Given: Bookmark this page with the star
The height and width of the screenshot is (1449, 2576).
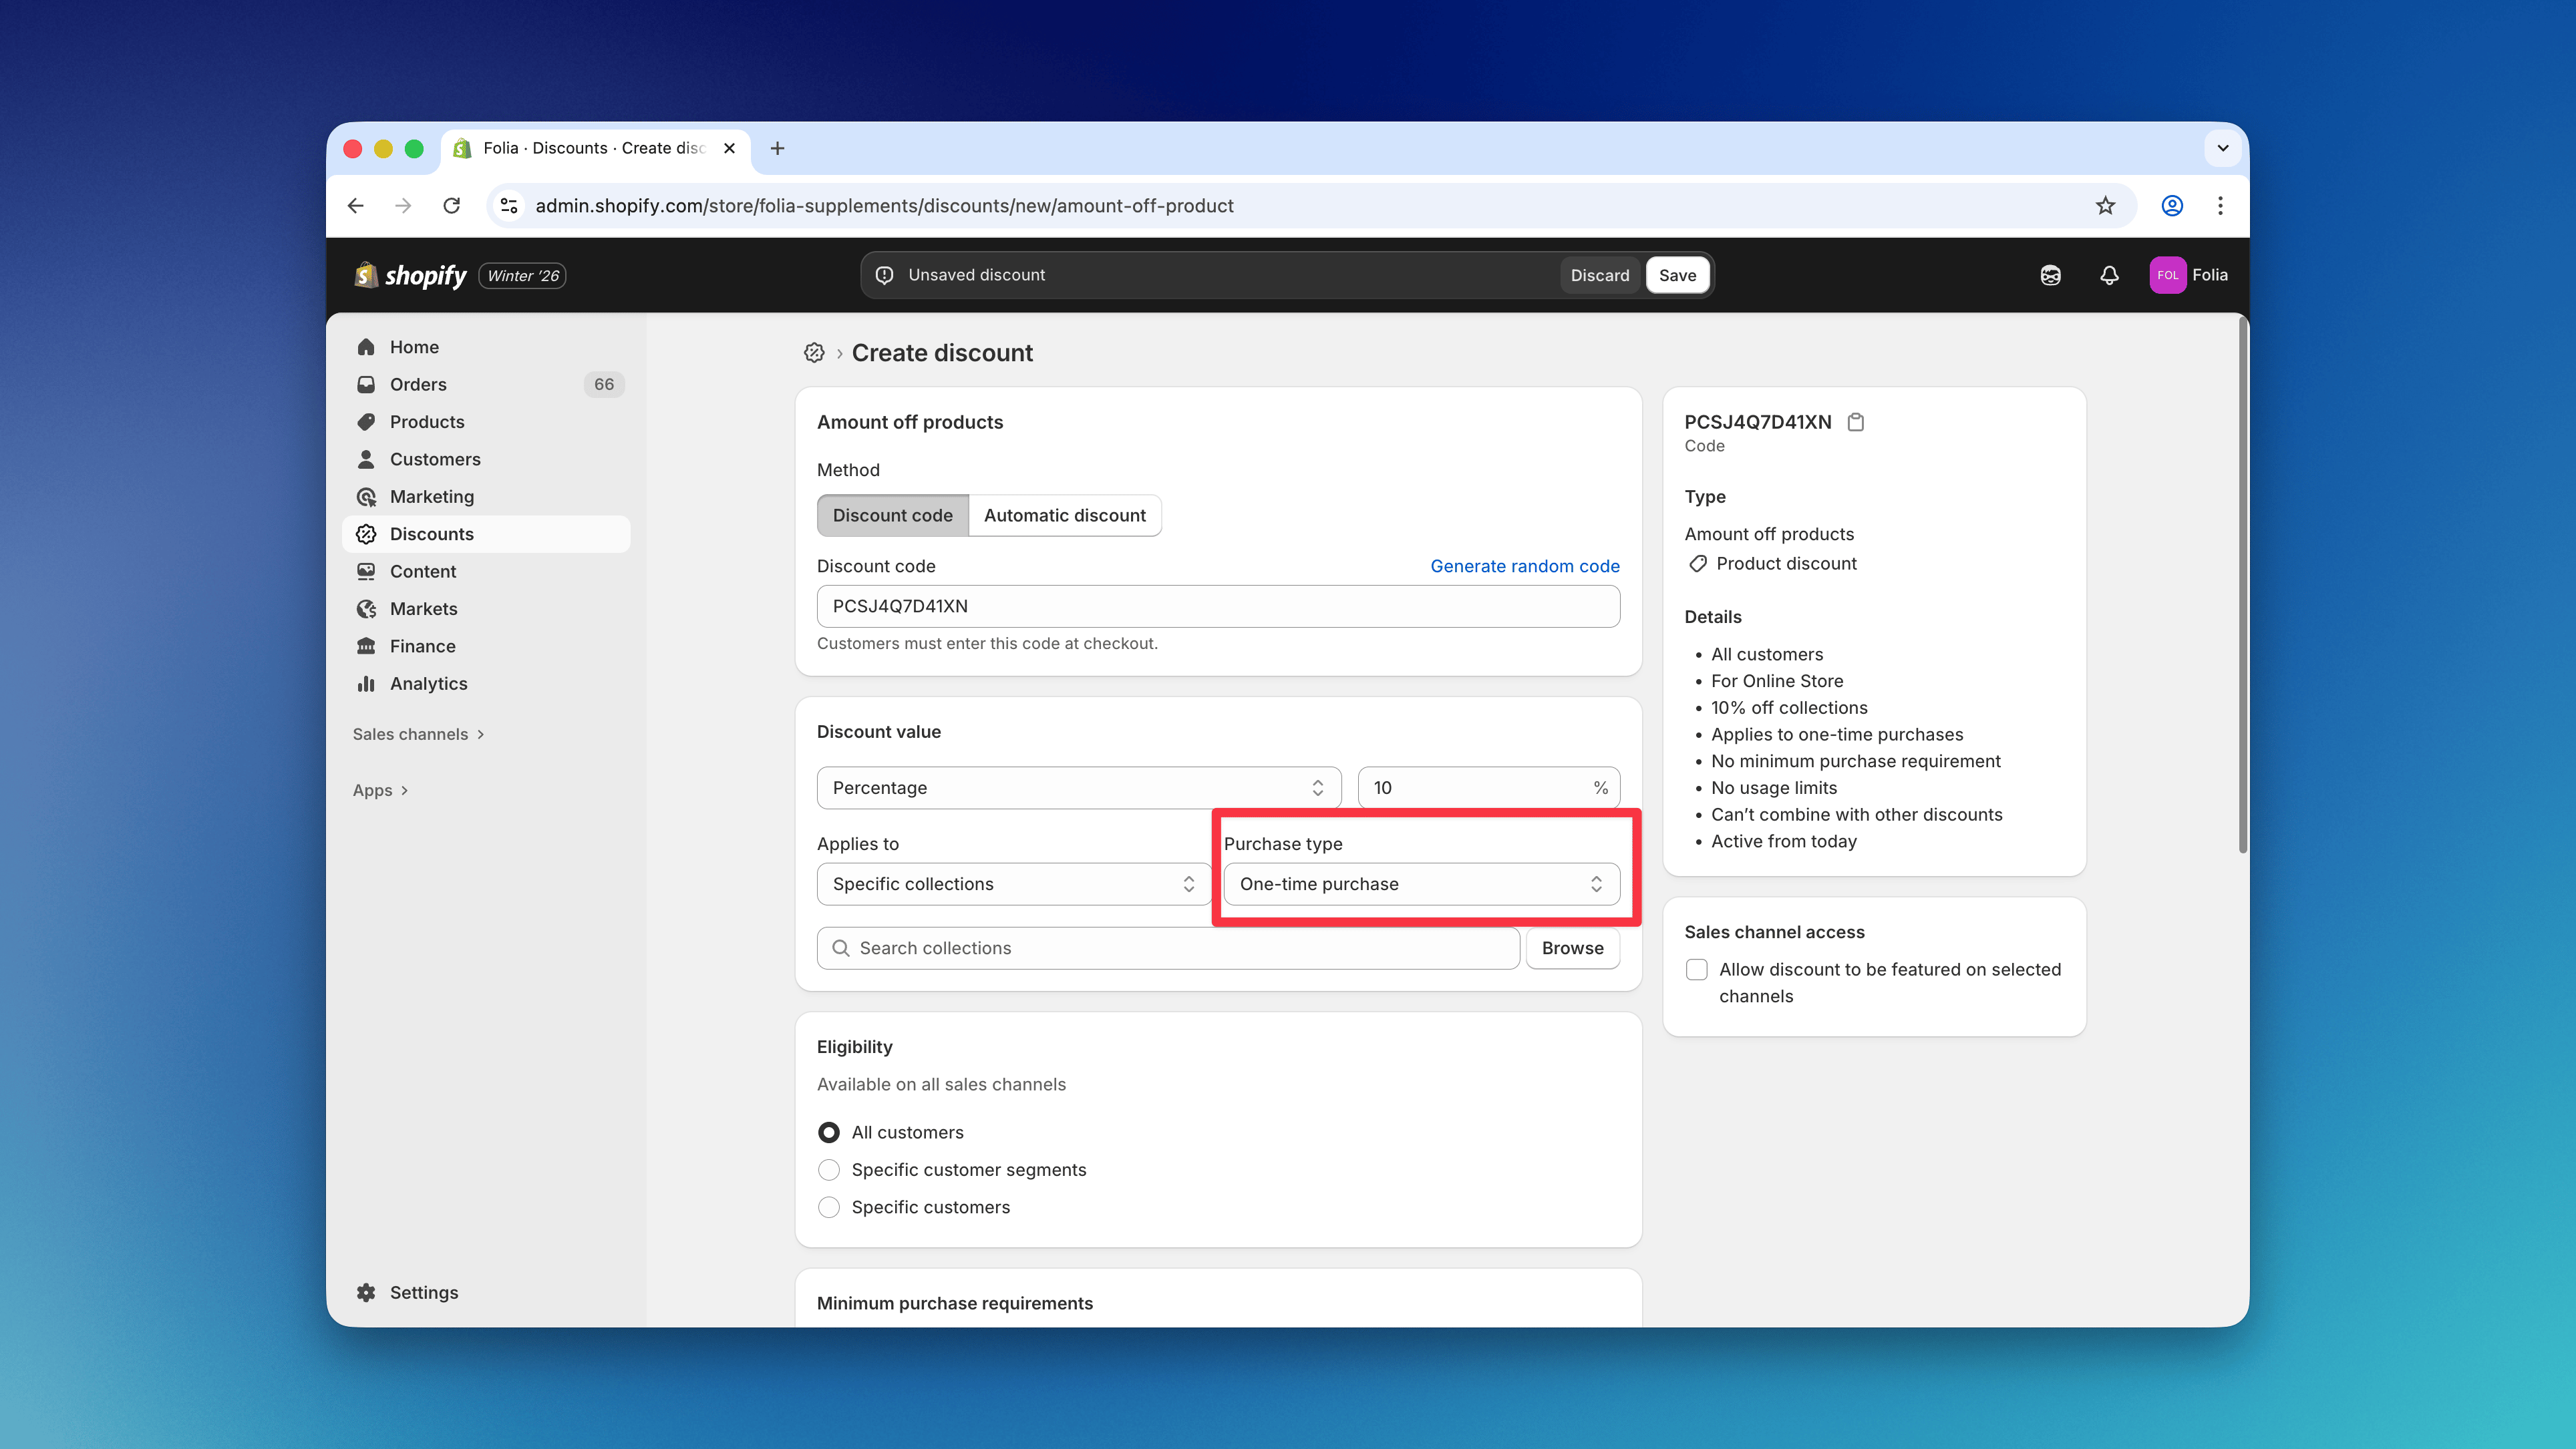Looking at the screenshot, I should click(2105, 206).
